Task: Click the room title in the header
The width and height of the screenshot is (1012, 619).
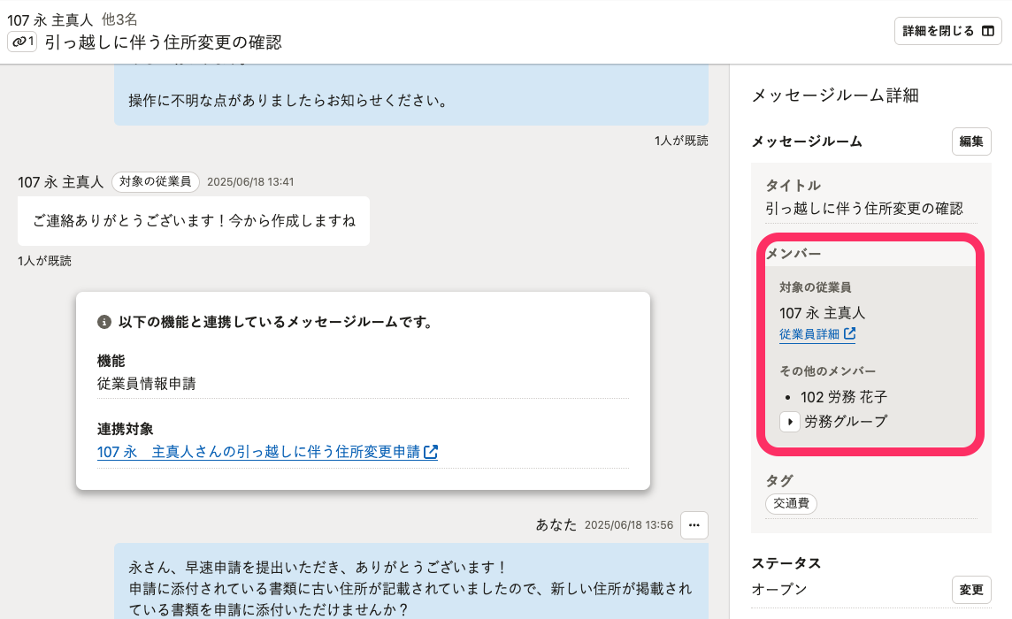Action: tap(163, 42)
